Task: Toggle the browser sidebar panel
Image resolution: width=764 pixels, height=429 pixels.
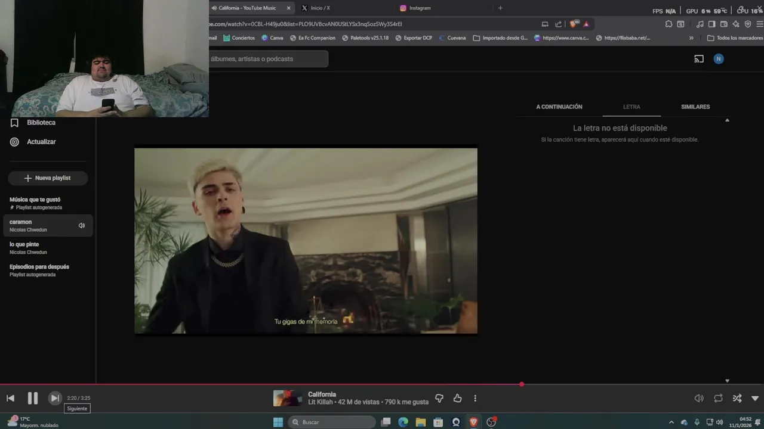Action: click(x=711, y=24)
